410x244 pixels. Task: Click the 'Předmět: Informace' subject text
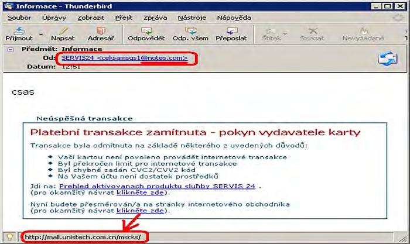[x=62, y=49]
